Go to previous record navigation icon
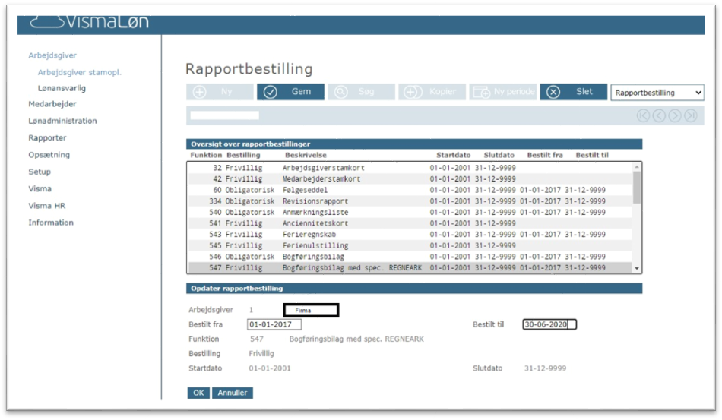 click(659, 116)
